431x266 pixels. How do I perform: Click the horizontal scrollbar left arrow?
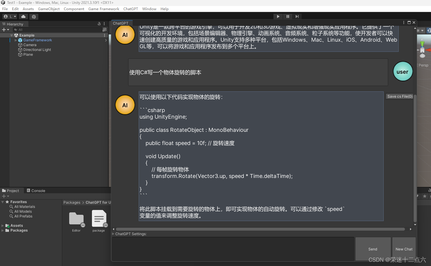point(114,229)
